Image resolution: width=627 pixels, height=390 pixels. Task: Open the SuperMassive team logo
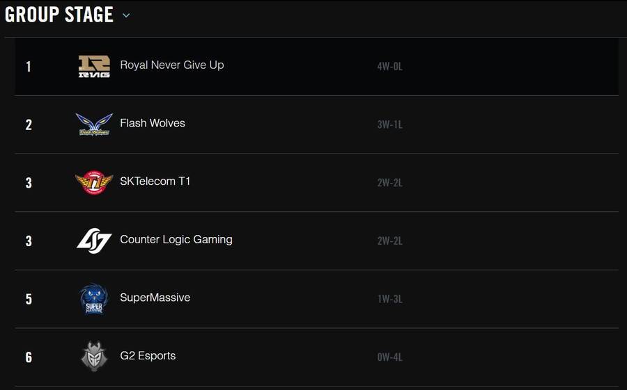(94, 299)
